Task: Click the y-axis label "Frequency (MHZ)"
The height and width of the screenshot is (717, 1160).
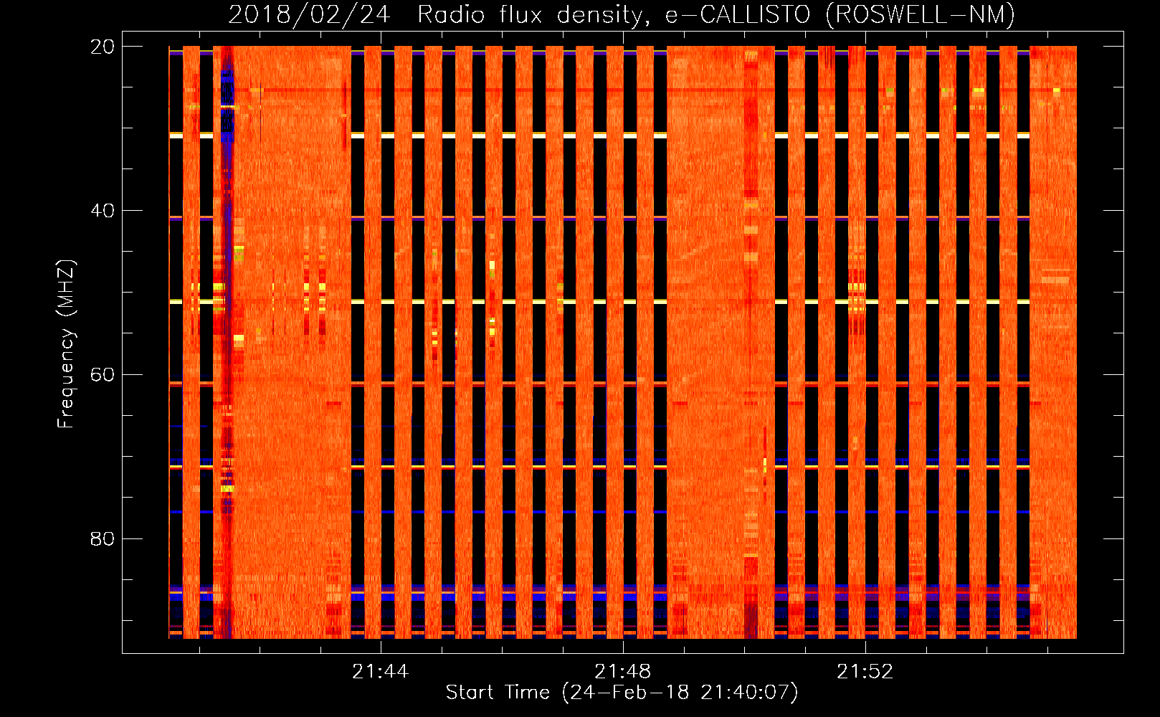Action: [66, 344]
